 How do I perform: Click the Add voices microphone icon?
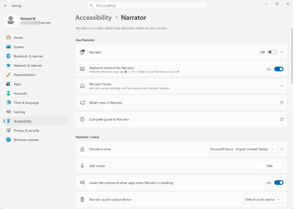[x=82, y=166]
